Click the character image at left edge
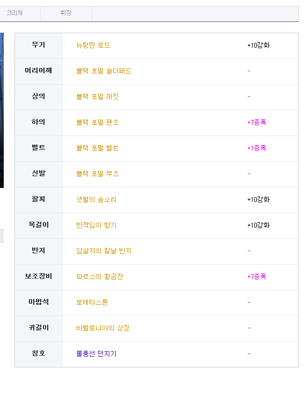 tap(2, 110)
